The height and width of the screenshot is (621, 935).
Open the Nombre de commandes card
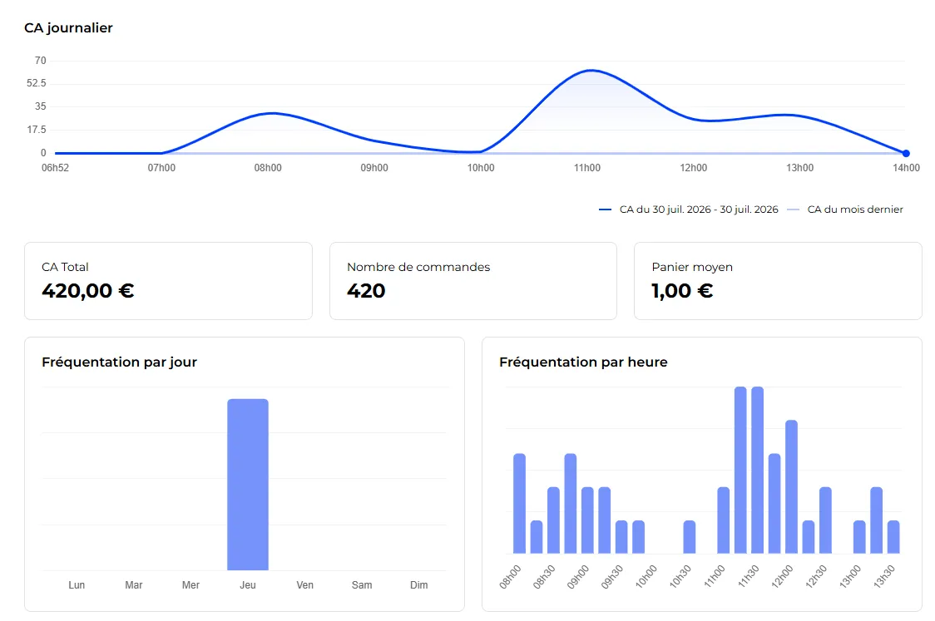point(472,281)
